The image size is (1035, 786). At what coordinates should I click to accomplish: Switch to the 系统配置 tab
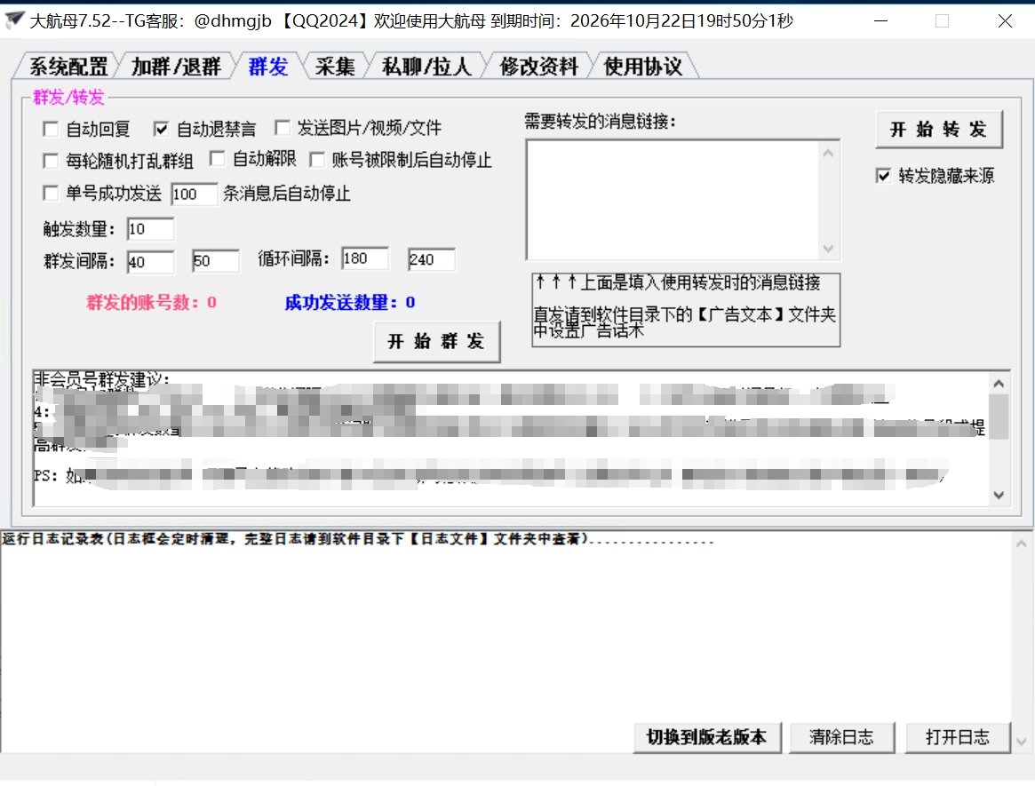(68, 67)
